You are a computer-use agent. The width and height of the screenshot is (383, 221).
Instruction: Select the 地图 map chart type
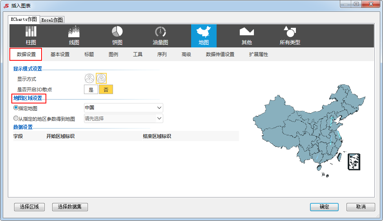204,36
